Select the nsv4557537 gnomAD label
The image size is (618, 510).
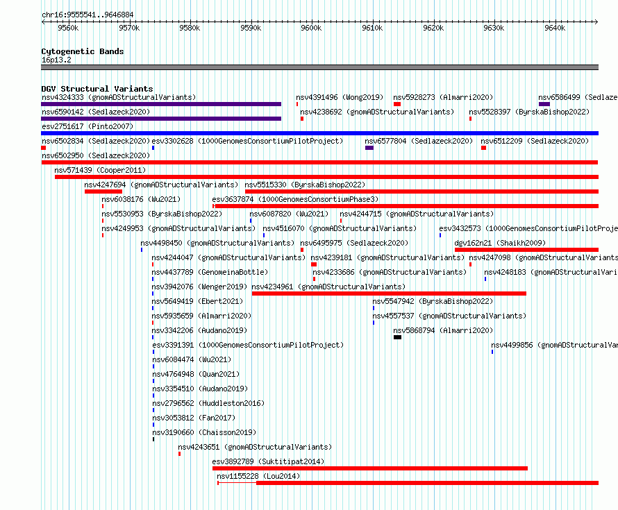449,316
